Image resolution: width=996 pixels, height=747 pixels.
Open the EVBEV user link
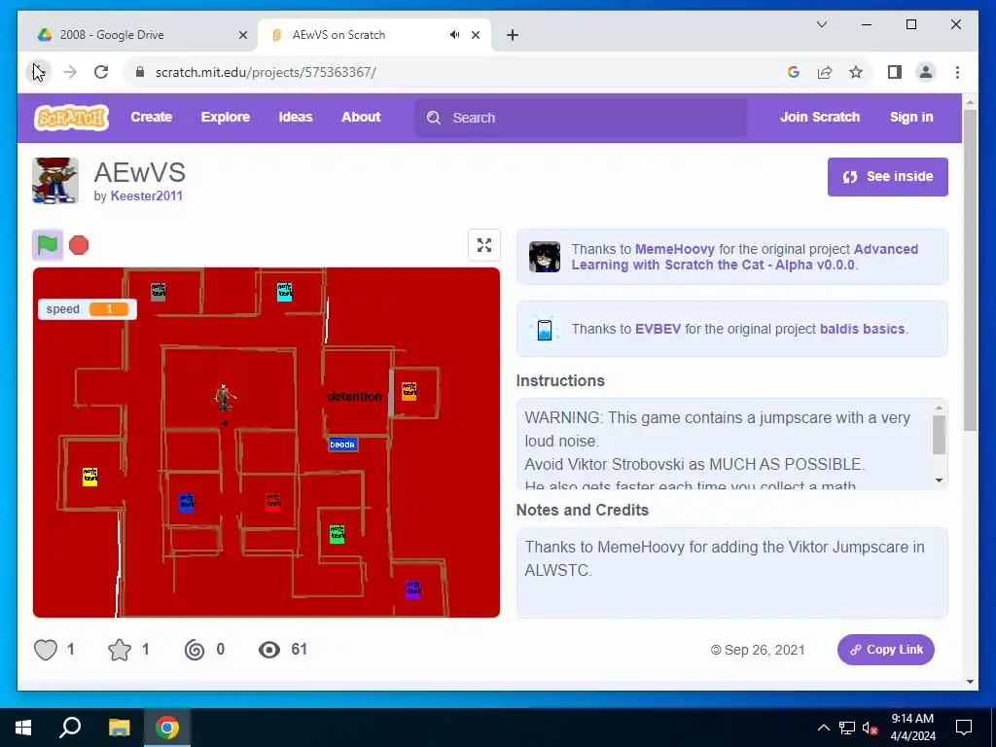[658, 329]
